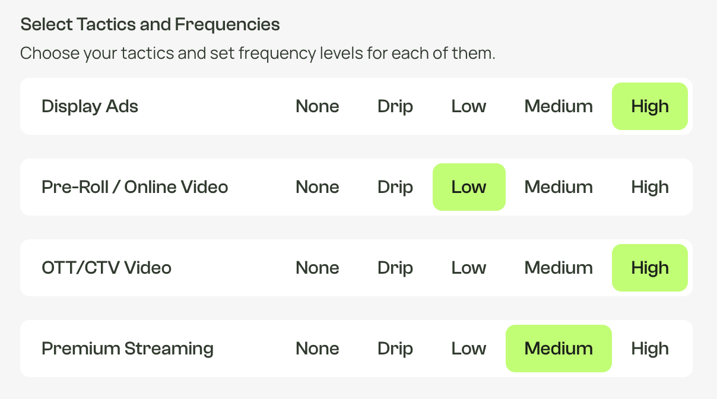
Task: Disable OTT/CTV Video by selecting None
Action: point(318,268)
